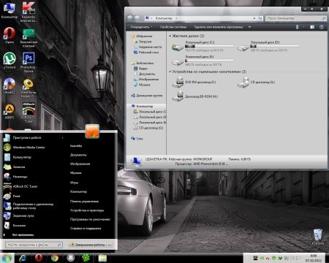Open the green ICQ flower taskbar icon
This screenshot has height=263, width=329.
tap(86, 258)
